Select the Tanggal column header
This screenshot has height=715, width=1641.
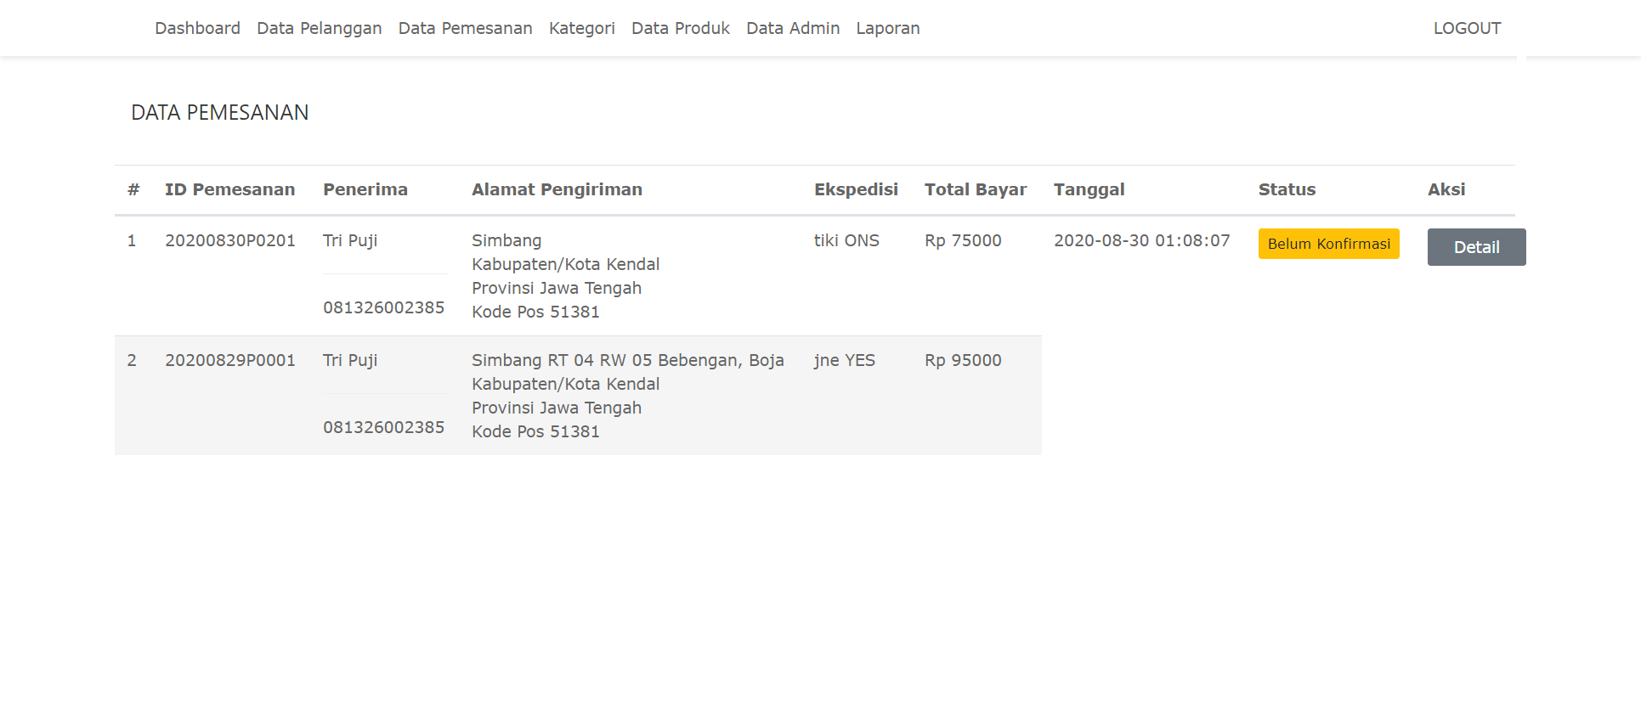tap(1089, 189)
